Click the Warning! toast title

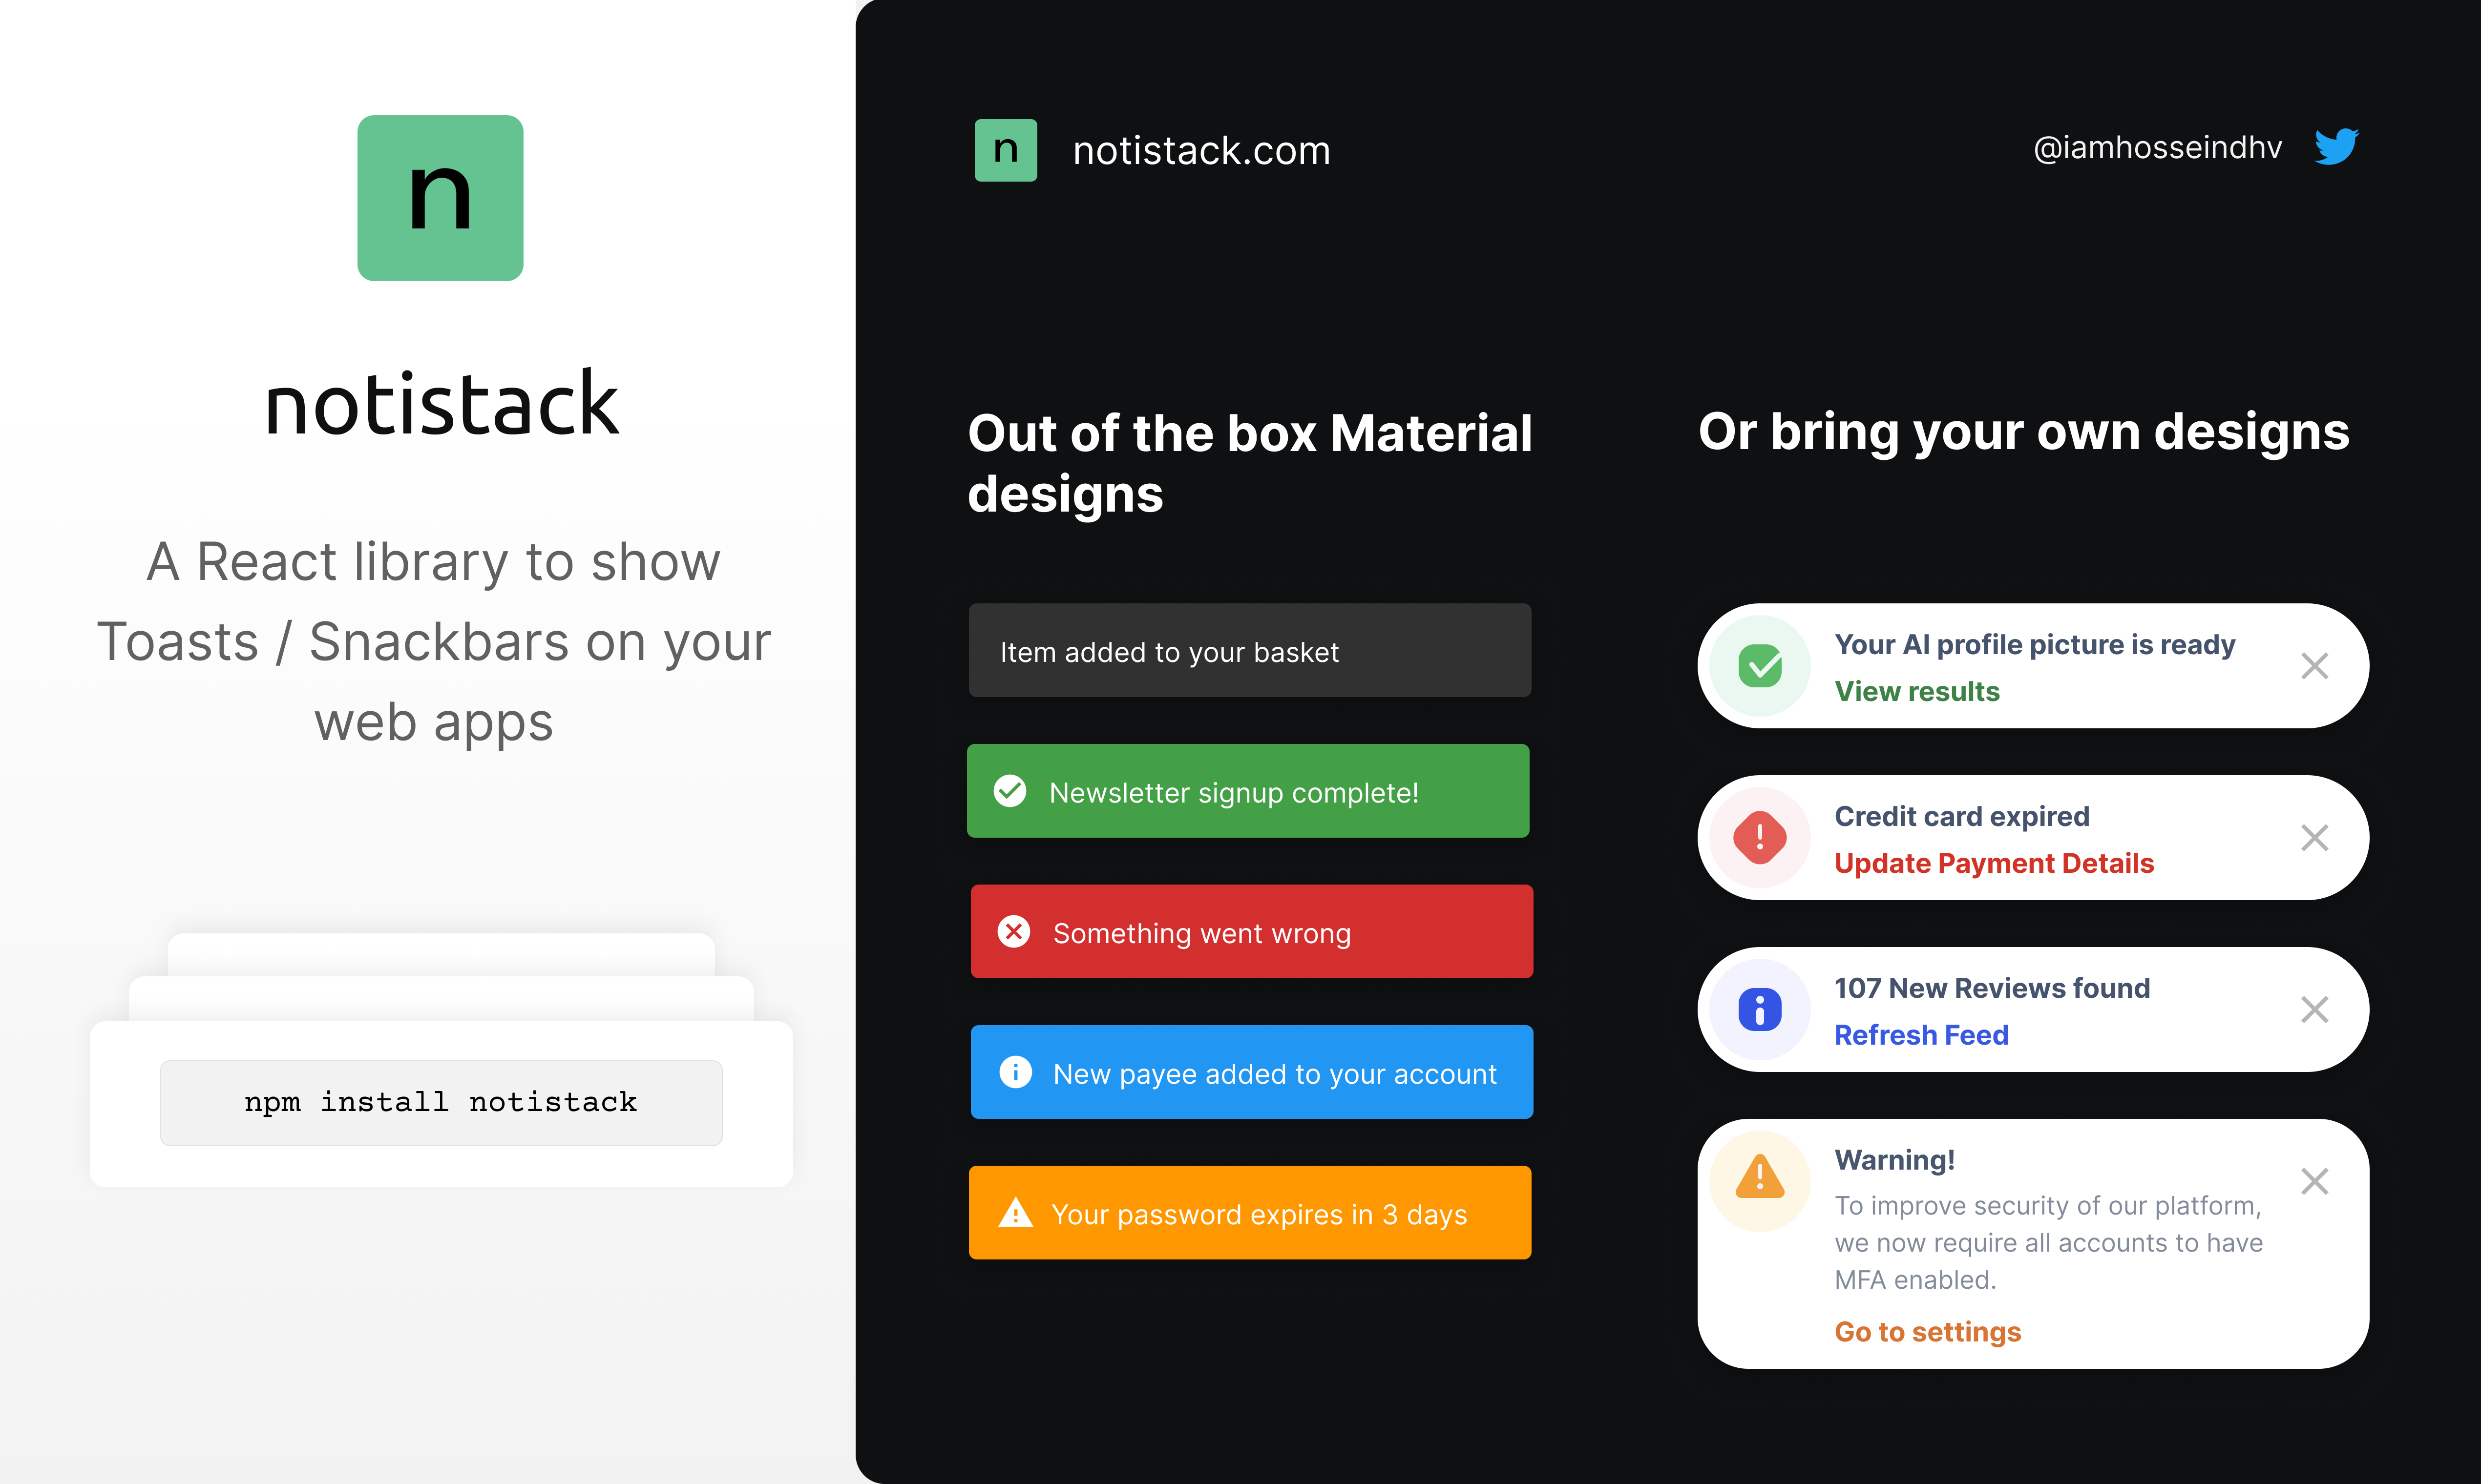(x=1894, y=1160)
